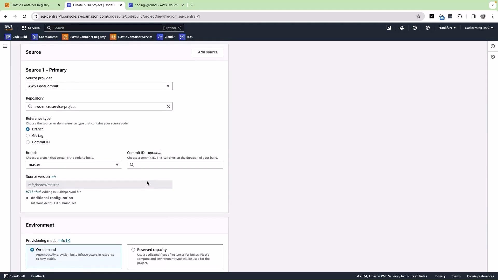Click the browser address bar URL
This screenshot has height=280, width=498.
120,16
